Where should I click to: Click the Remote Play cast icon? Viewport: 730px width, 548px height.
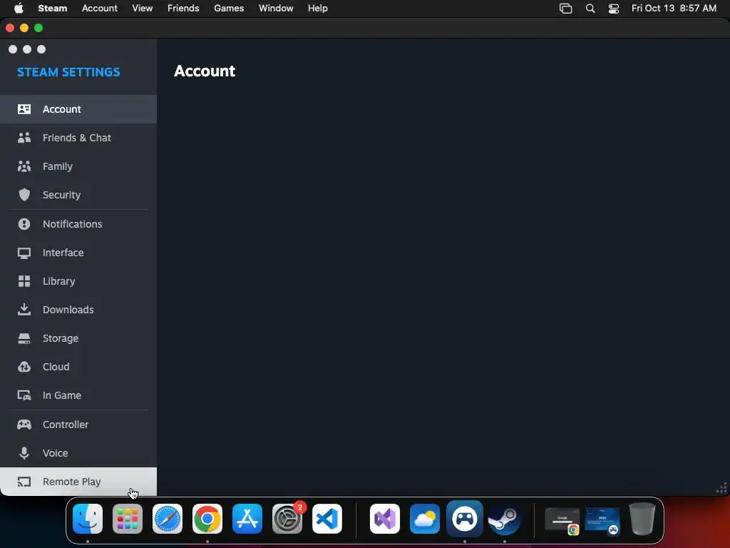24,482
